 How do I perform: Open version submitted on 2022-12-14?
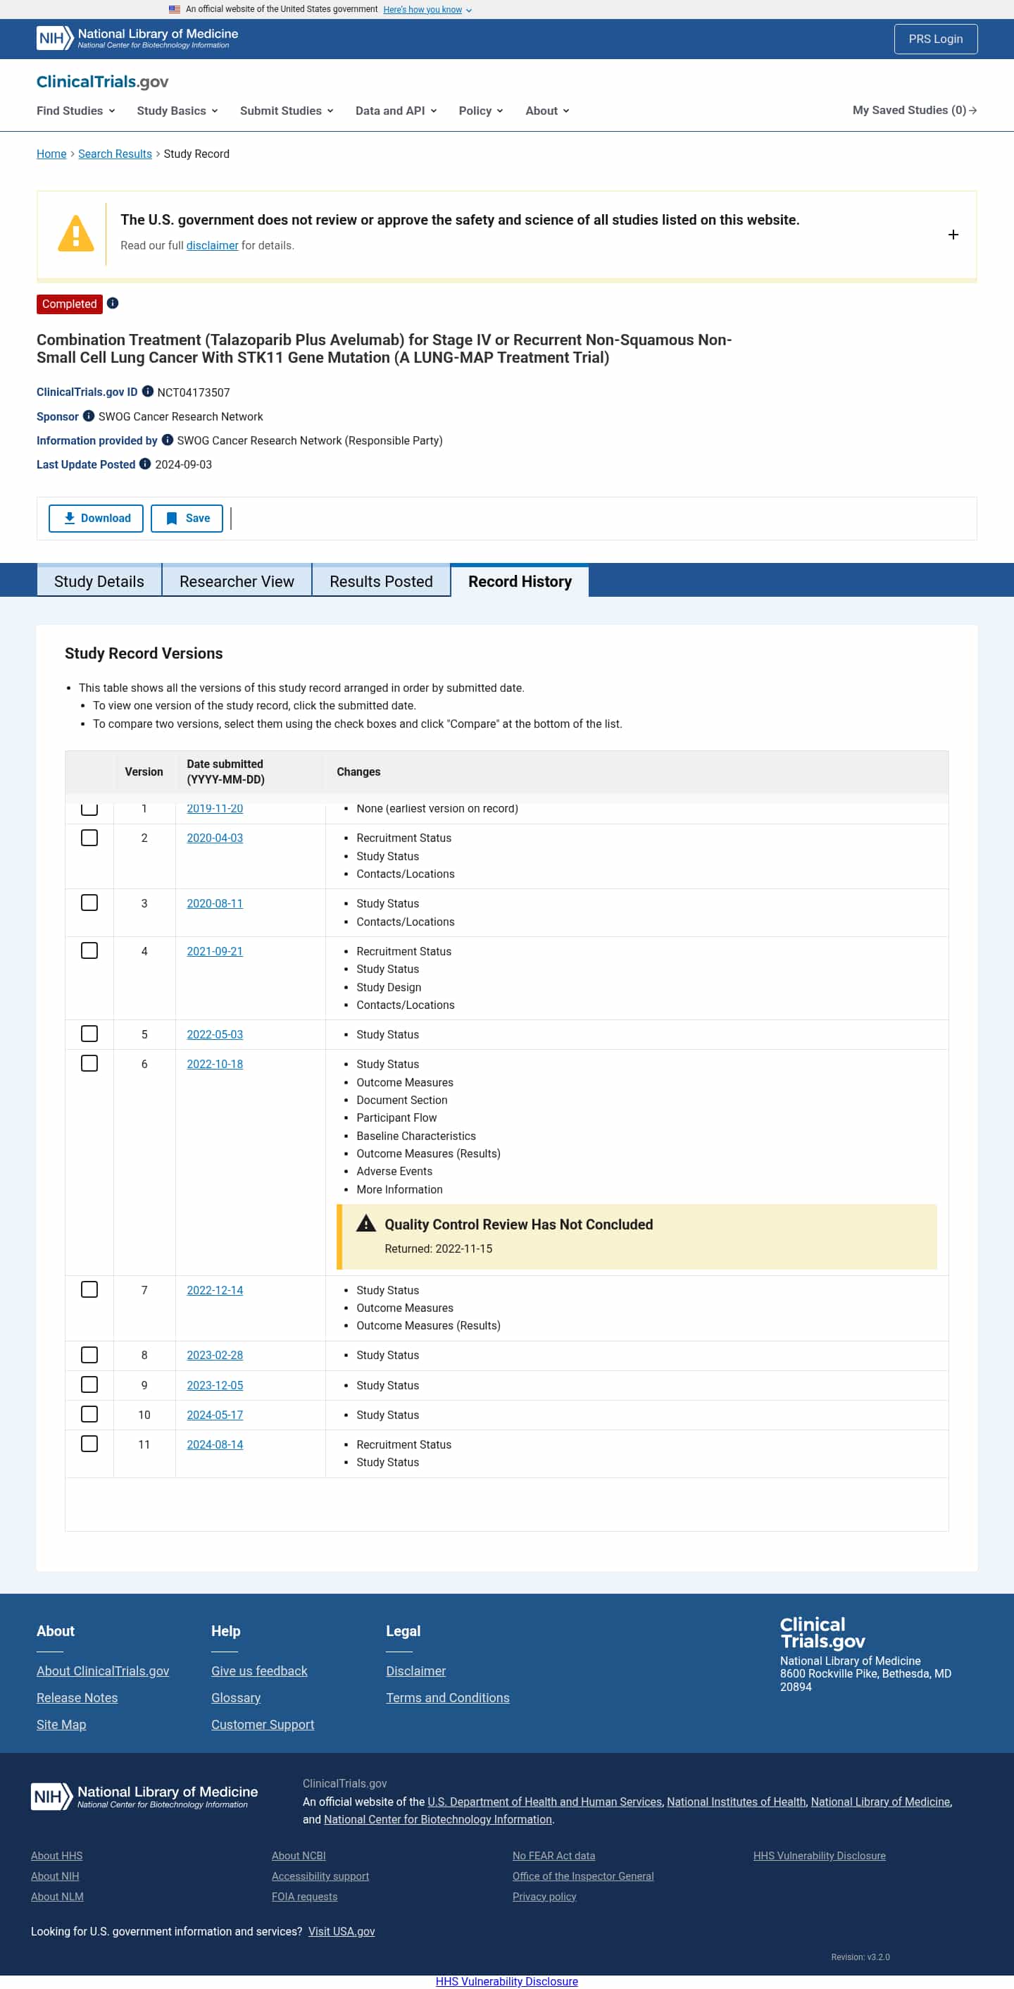coord(215,1289)
